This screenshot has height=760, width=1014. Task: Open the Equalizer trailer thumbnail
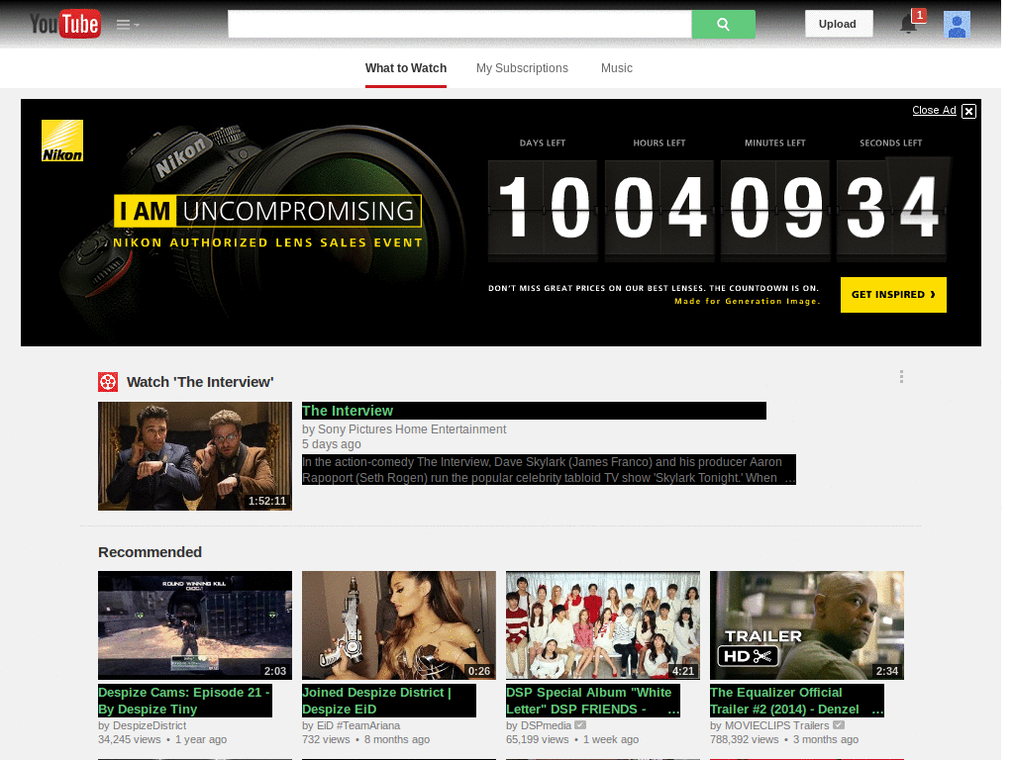click(x=806, y=625)
